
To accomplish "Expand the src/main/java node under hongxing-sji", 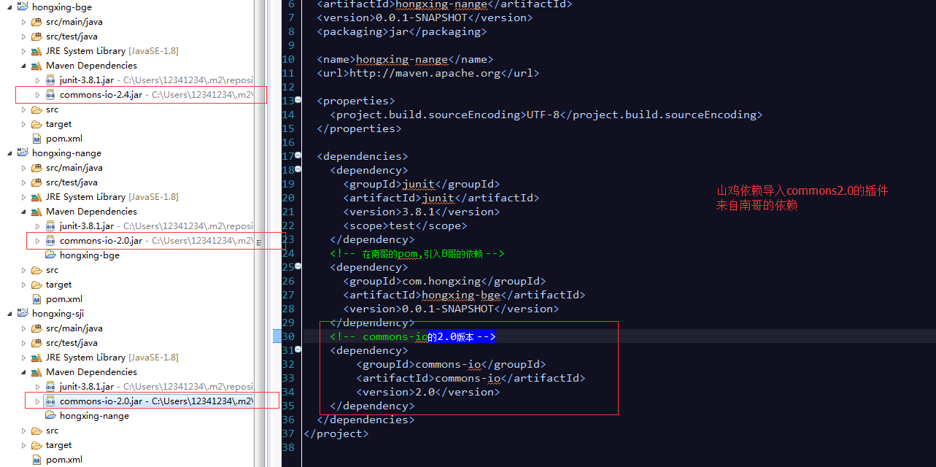I will [x=23, y=328].
